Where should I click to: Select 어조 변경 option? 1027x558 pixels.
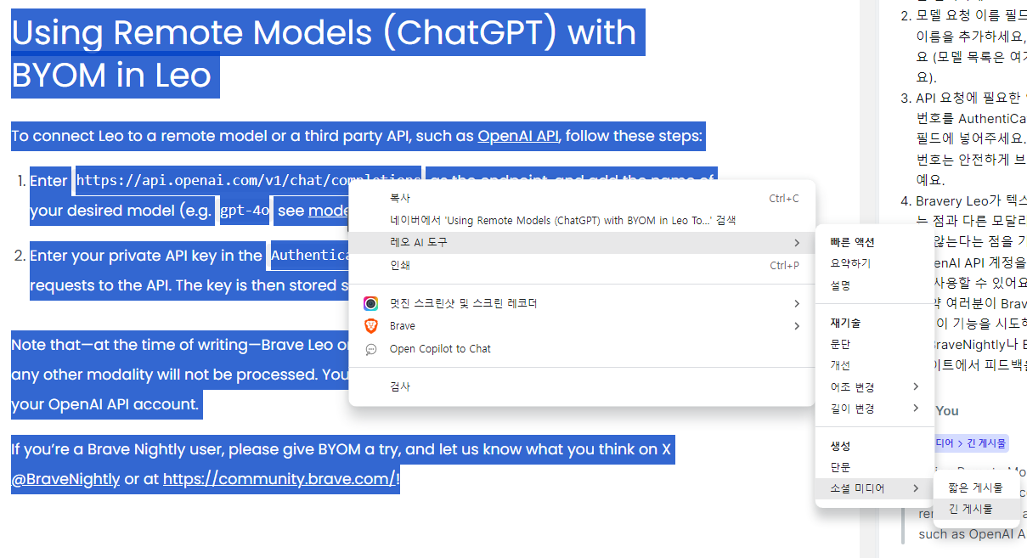point(875,387)
